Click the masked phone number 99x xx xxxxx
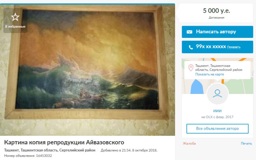Image resolution: width=256 pixels, height=160 pixels. (211, 47)
